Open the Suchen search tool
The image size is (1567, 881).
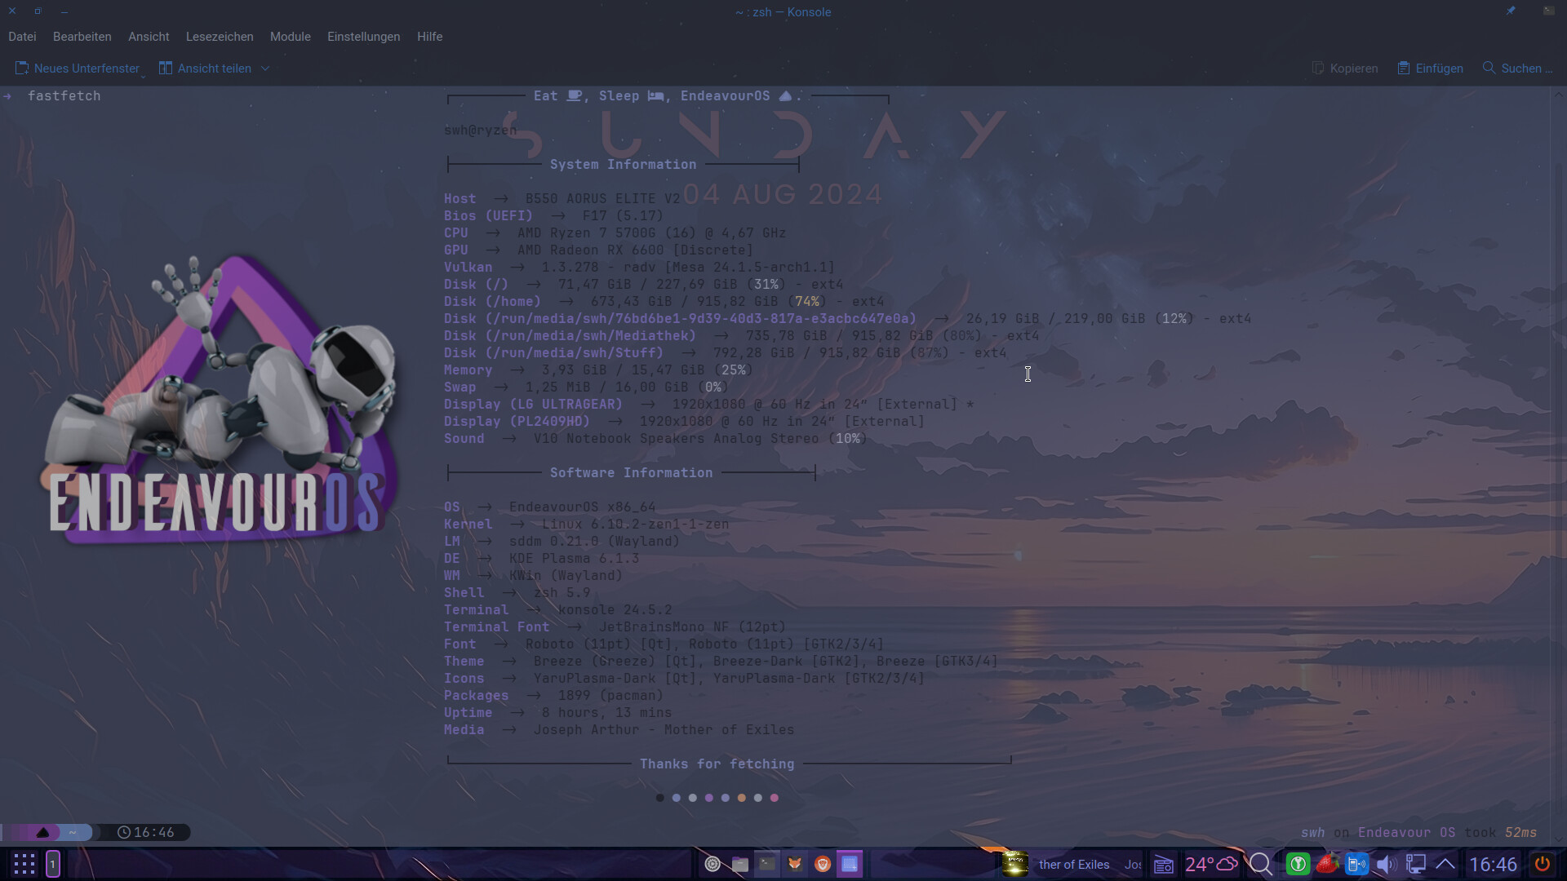pyautogui.click(x=1517, y=69)
